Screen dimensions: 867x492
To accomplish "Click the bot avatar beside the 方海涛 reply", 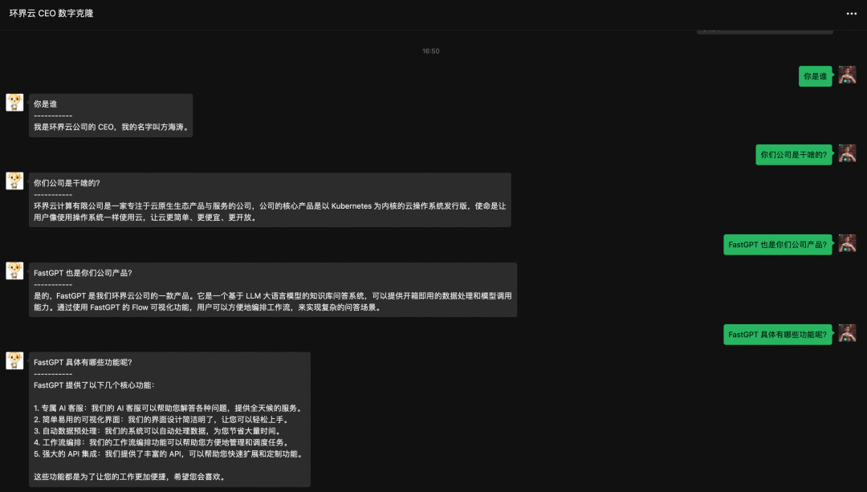I will (x=14, y=102).
